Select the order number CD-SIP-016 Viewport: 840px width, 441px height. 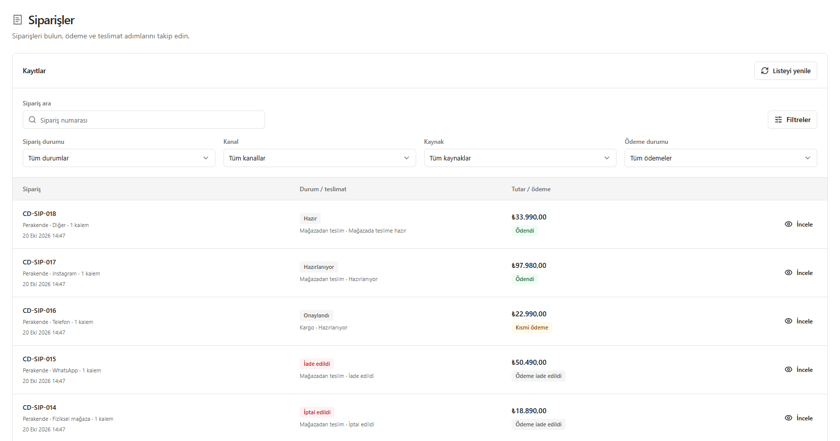click(39, 311)
